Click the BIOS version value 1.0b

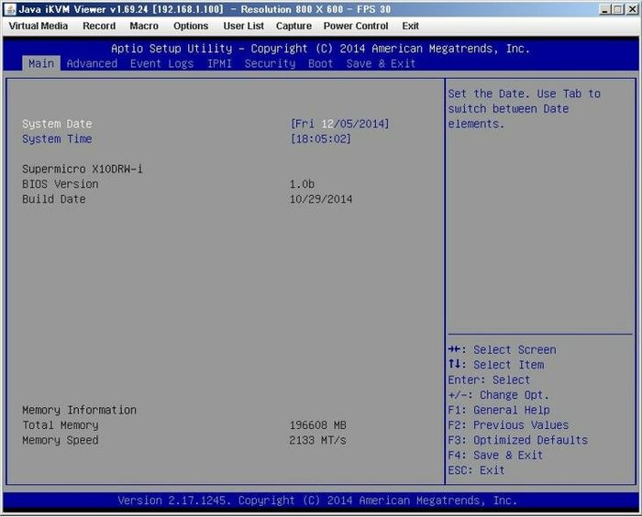[x=302, y=184]
